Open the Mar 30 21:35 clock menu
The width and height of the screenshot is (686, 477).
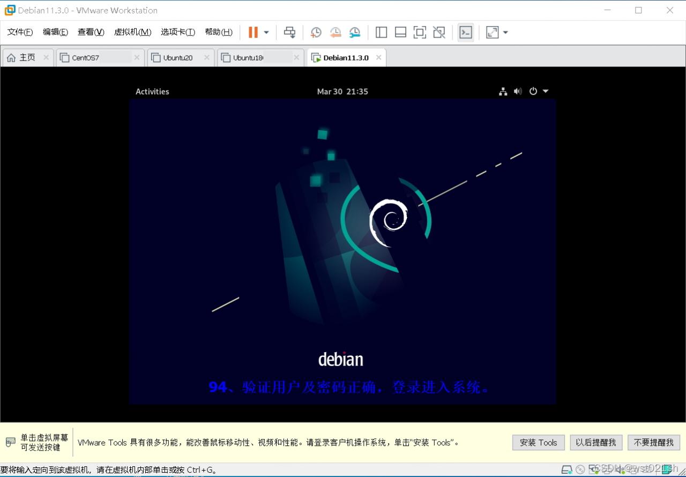pyautogui.click(x=342, y=92)
